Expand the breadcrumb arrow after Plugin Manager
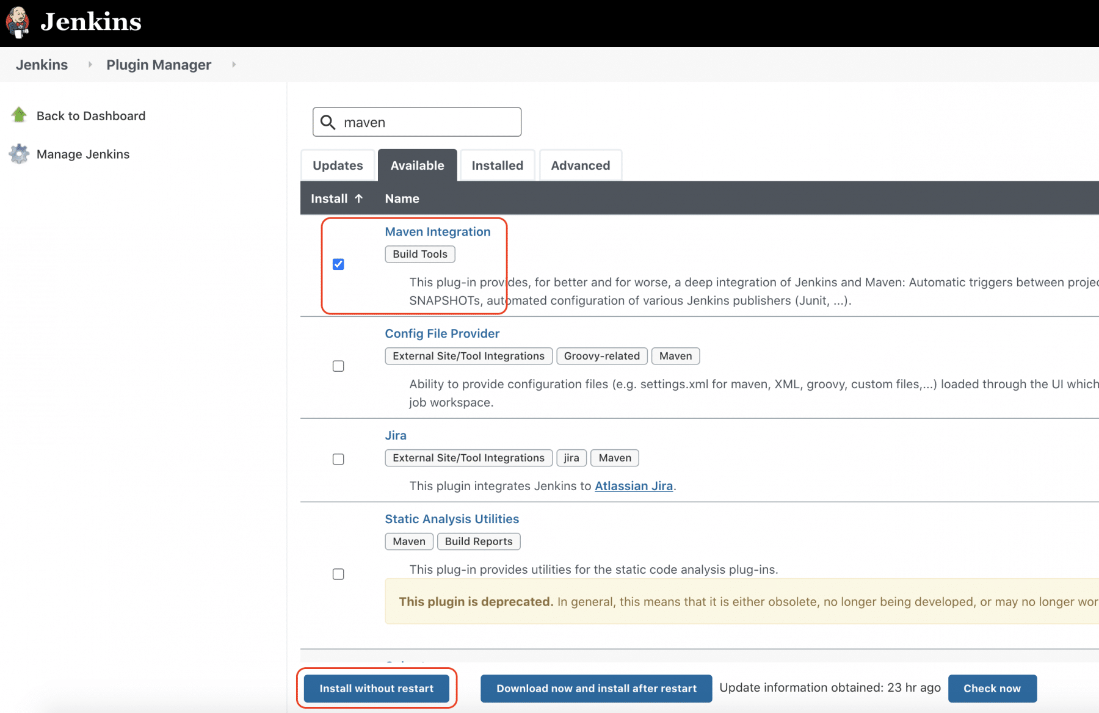Screen dimensions: 1099x713 [x=234, y=65]
